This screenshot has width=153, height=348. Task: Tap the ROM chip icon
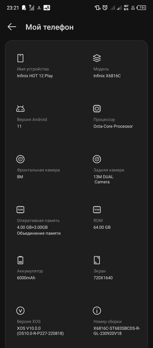[x=97, y=209]
